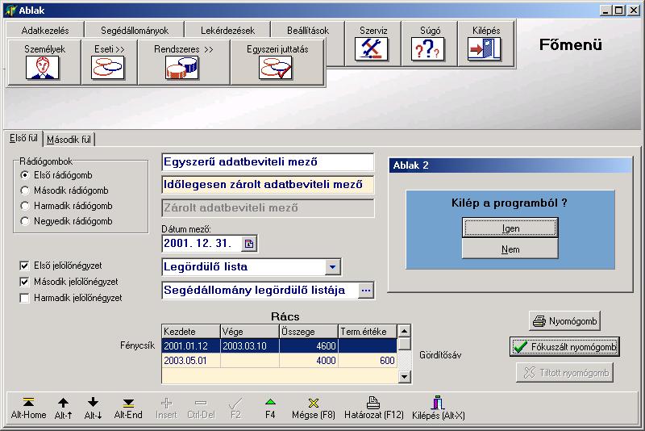This screenshot has height=431, width=645.
Task: Click the Tiltott nyomógomb button
Action: click(x=564, y=373)
